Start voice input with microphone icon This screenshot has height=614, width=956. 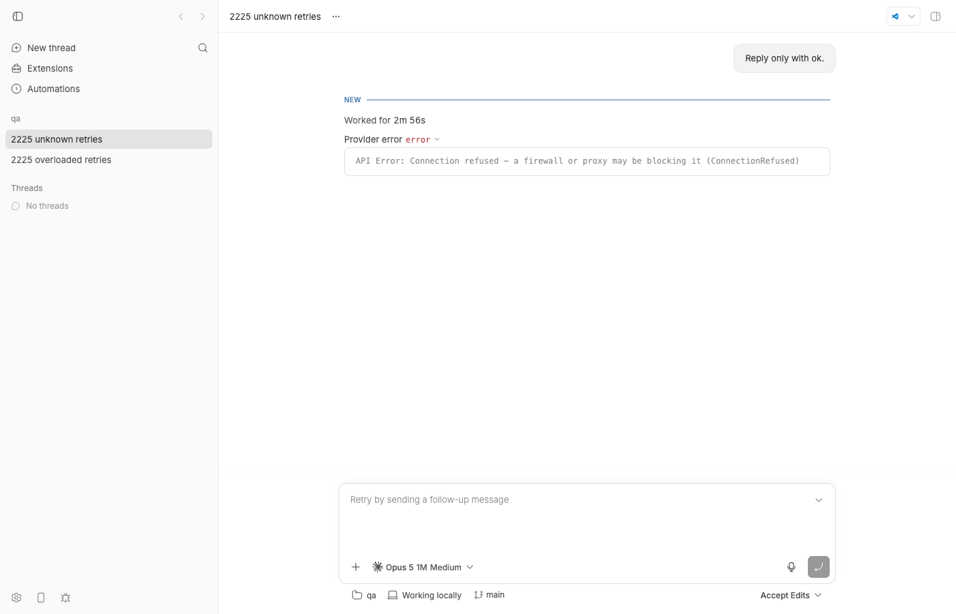click(791, 567)
